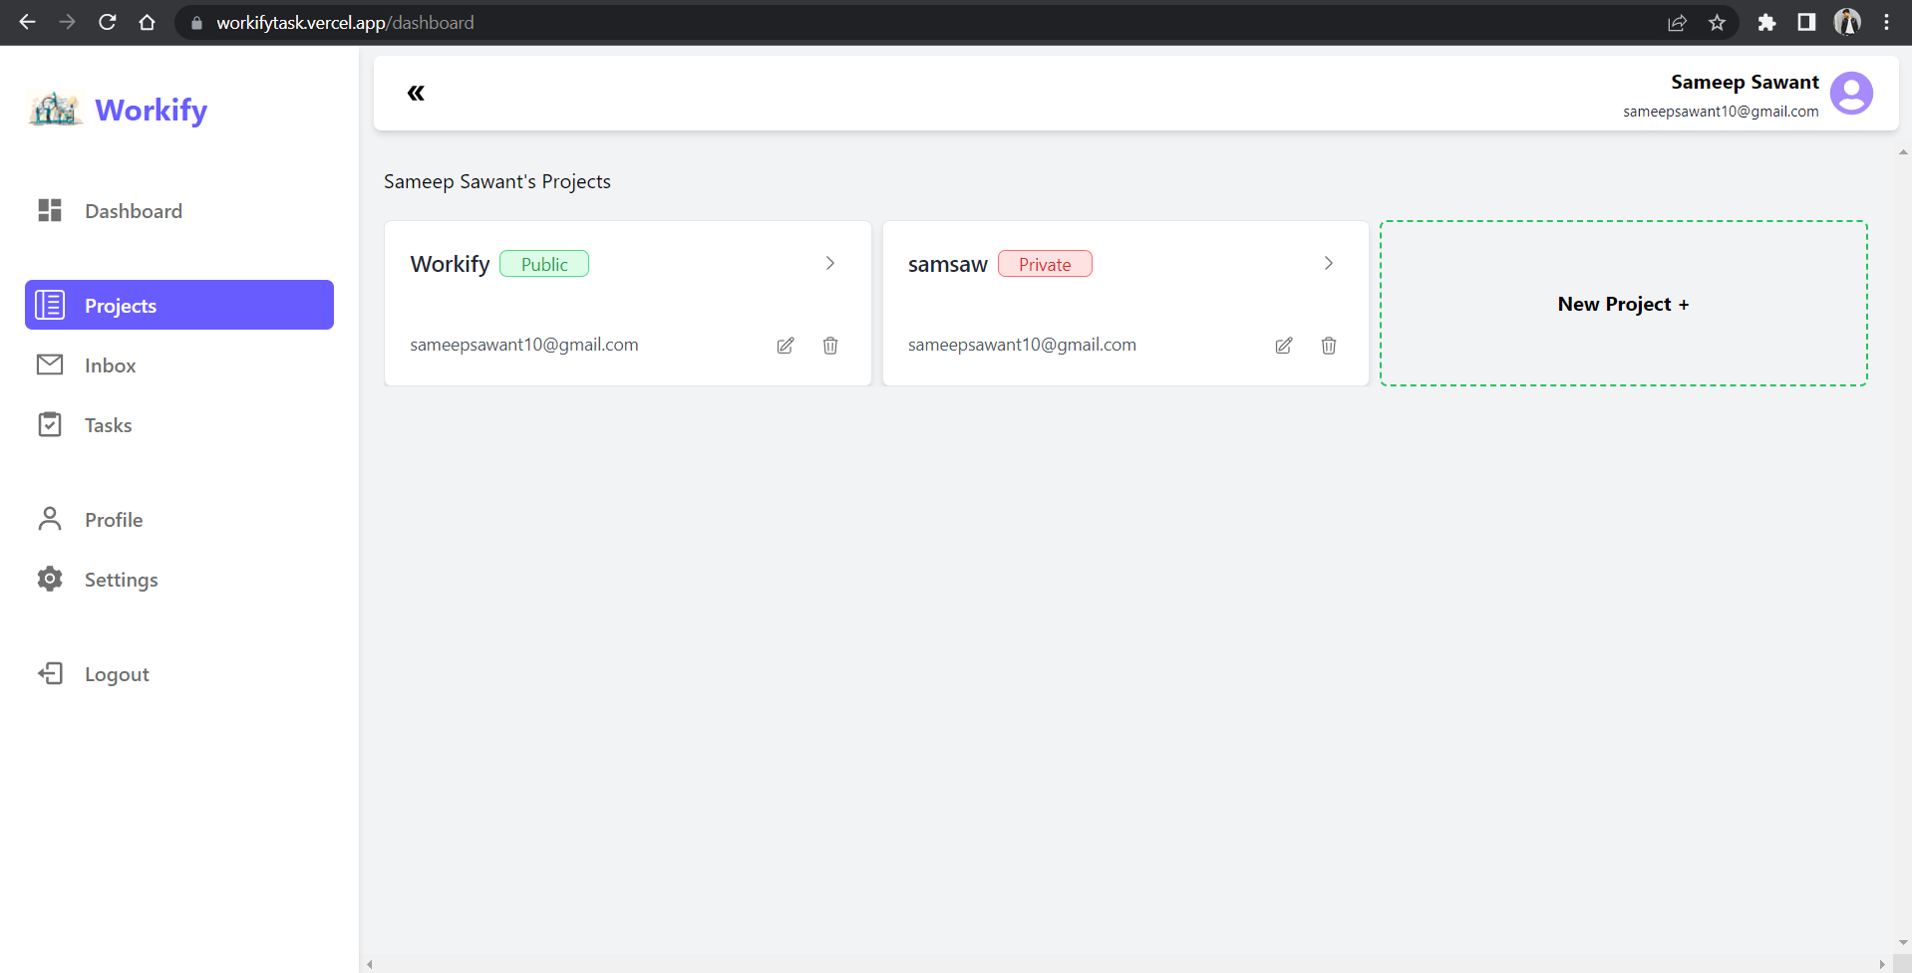Collapse sidebar with double-chevron icon

click(x=416, y=93)
